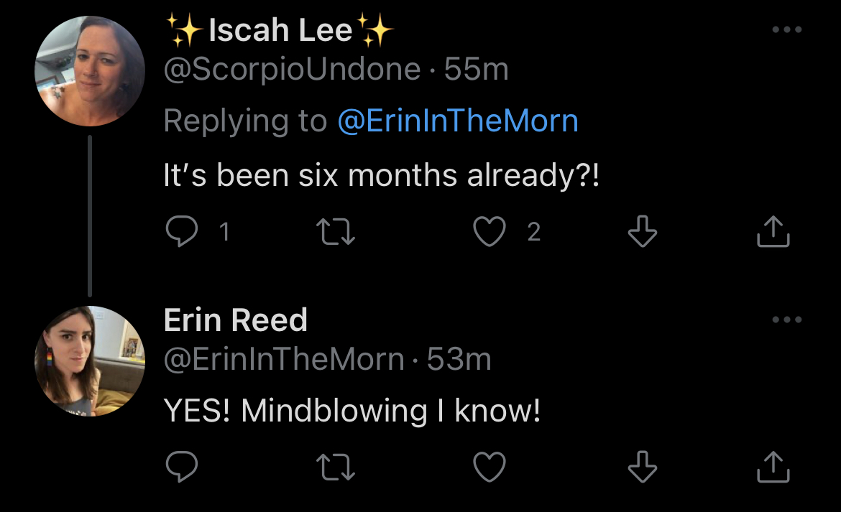Viewport: 841px width, 512px height.
Task: Open Erin Reed's profile picture
Action: coord(89,360)
